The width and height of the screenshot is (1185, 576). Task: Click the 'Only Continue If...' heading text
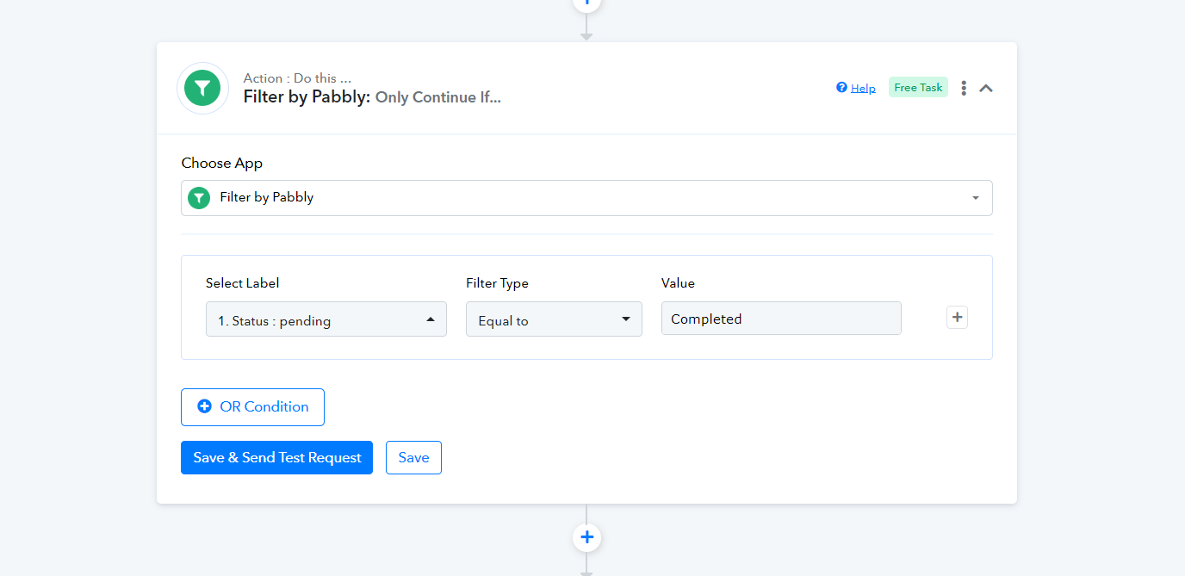coord(438,97)
